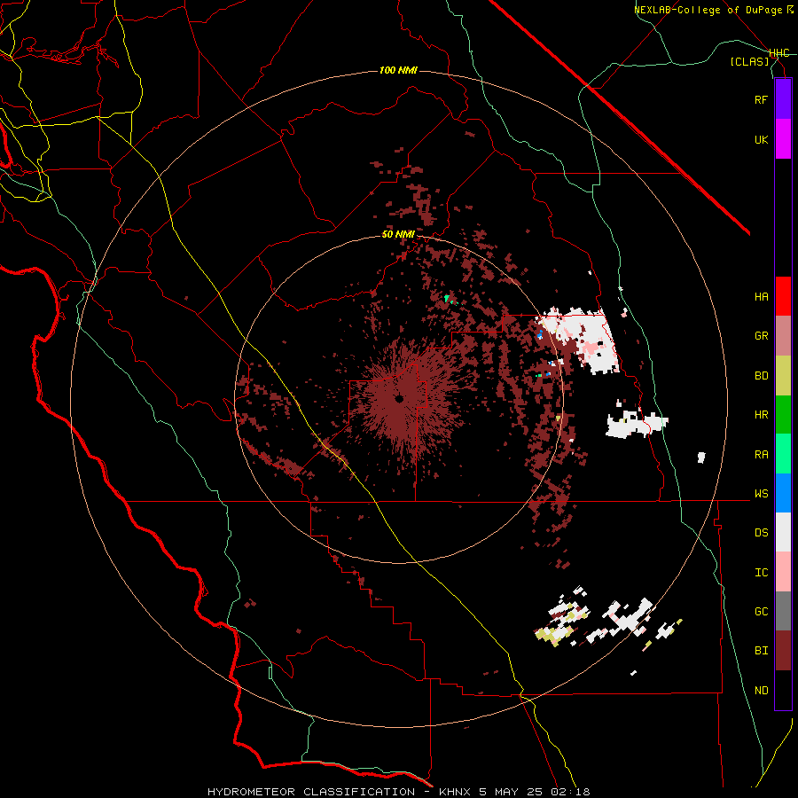The height and width of the screenshot is (798, 798).
Task: Select the BD yellow legend swatch
Action: pyautogui.click(x=783, y=376)
